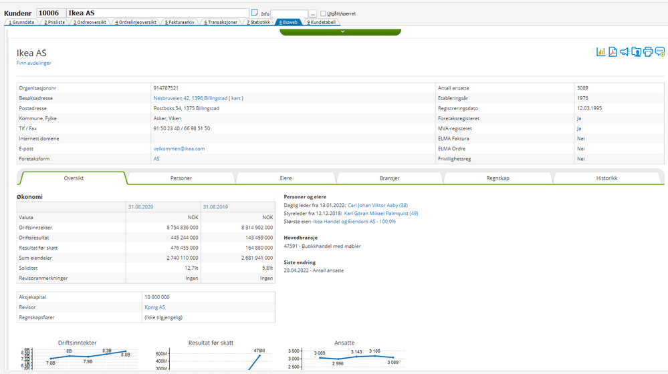Select Aksjekapital value 10 000 000
Viewport: 668px width, 374px height.
click(156, 297)
